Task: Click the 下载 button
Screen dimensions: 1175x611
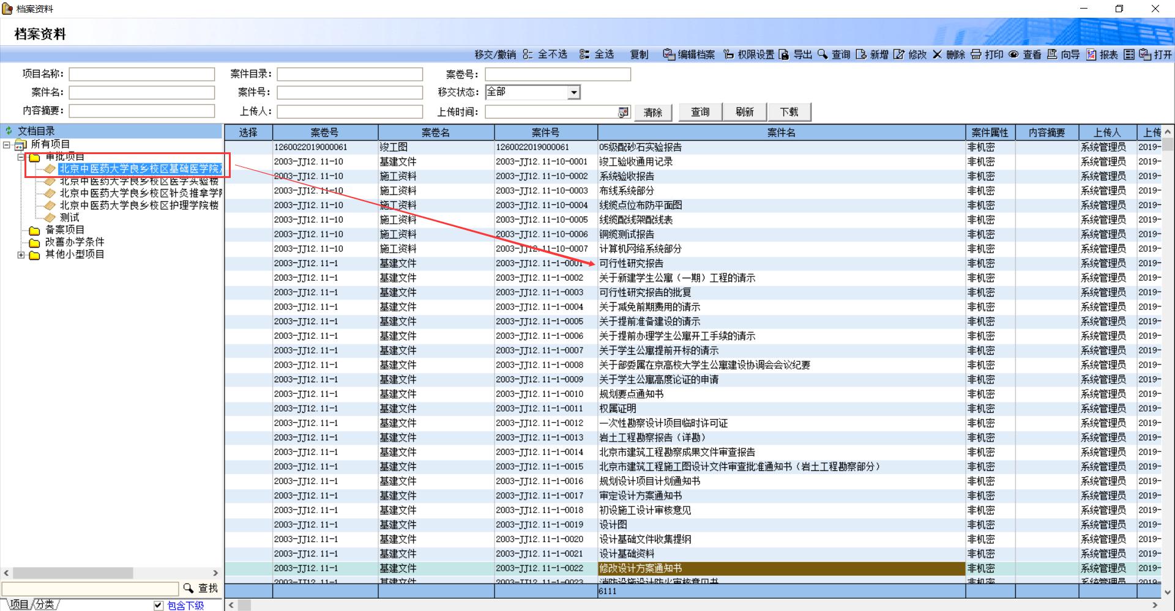Action: pyautogui.click(x=789, y=112)
